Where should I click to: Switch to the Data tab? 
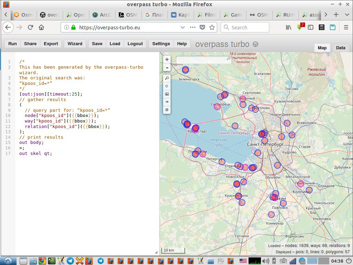341,48
